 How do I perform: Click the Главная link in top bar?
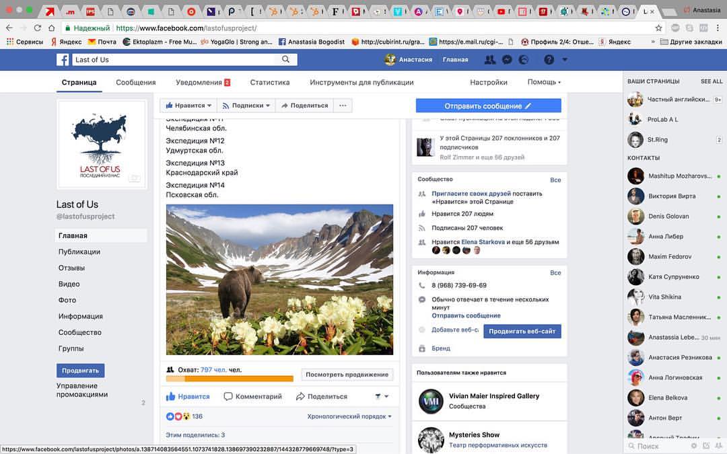click(455, 59)
